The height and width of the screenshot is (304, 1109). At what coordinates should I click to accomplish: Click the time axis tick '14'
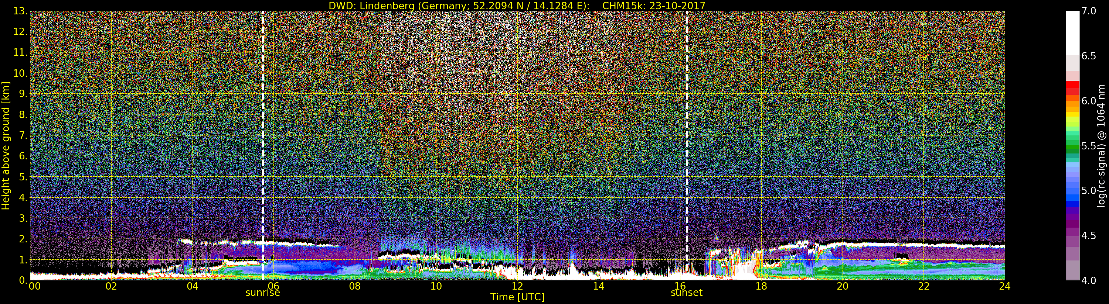[x=598, y=286]
